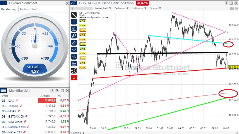Click the pencil icon beside DB - Nikkei 225
Image resolution: width=239 pixels, height=134 pixels.
24,132
